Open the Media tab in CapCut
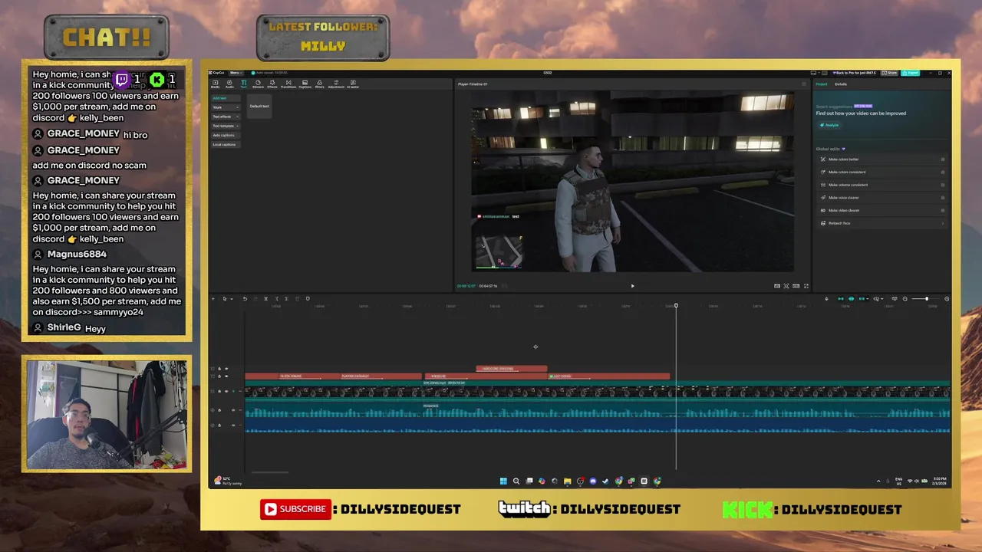Screen dimensions: 982x552 coord(216,84)
